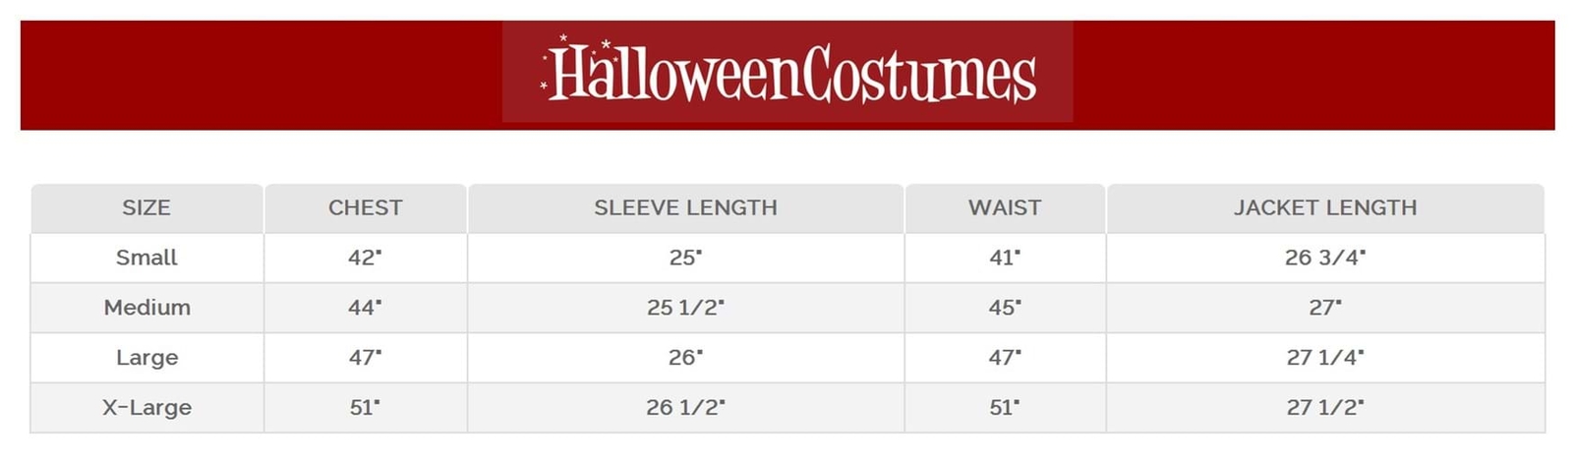Click the 45" waist value for Medium
The height and width of the screenshot is (463, 1573).
tap(1005, 308)
